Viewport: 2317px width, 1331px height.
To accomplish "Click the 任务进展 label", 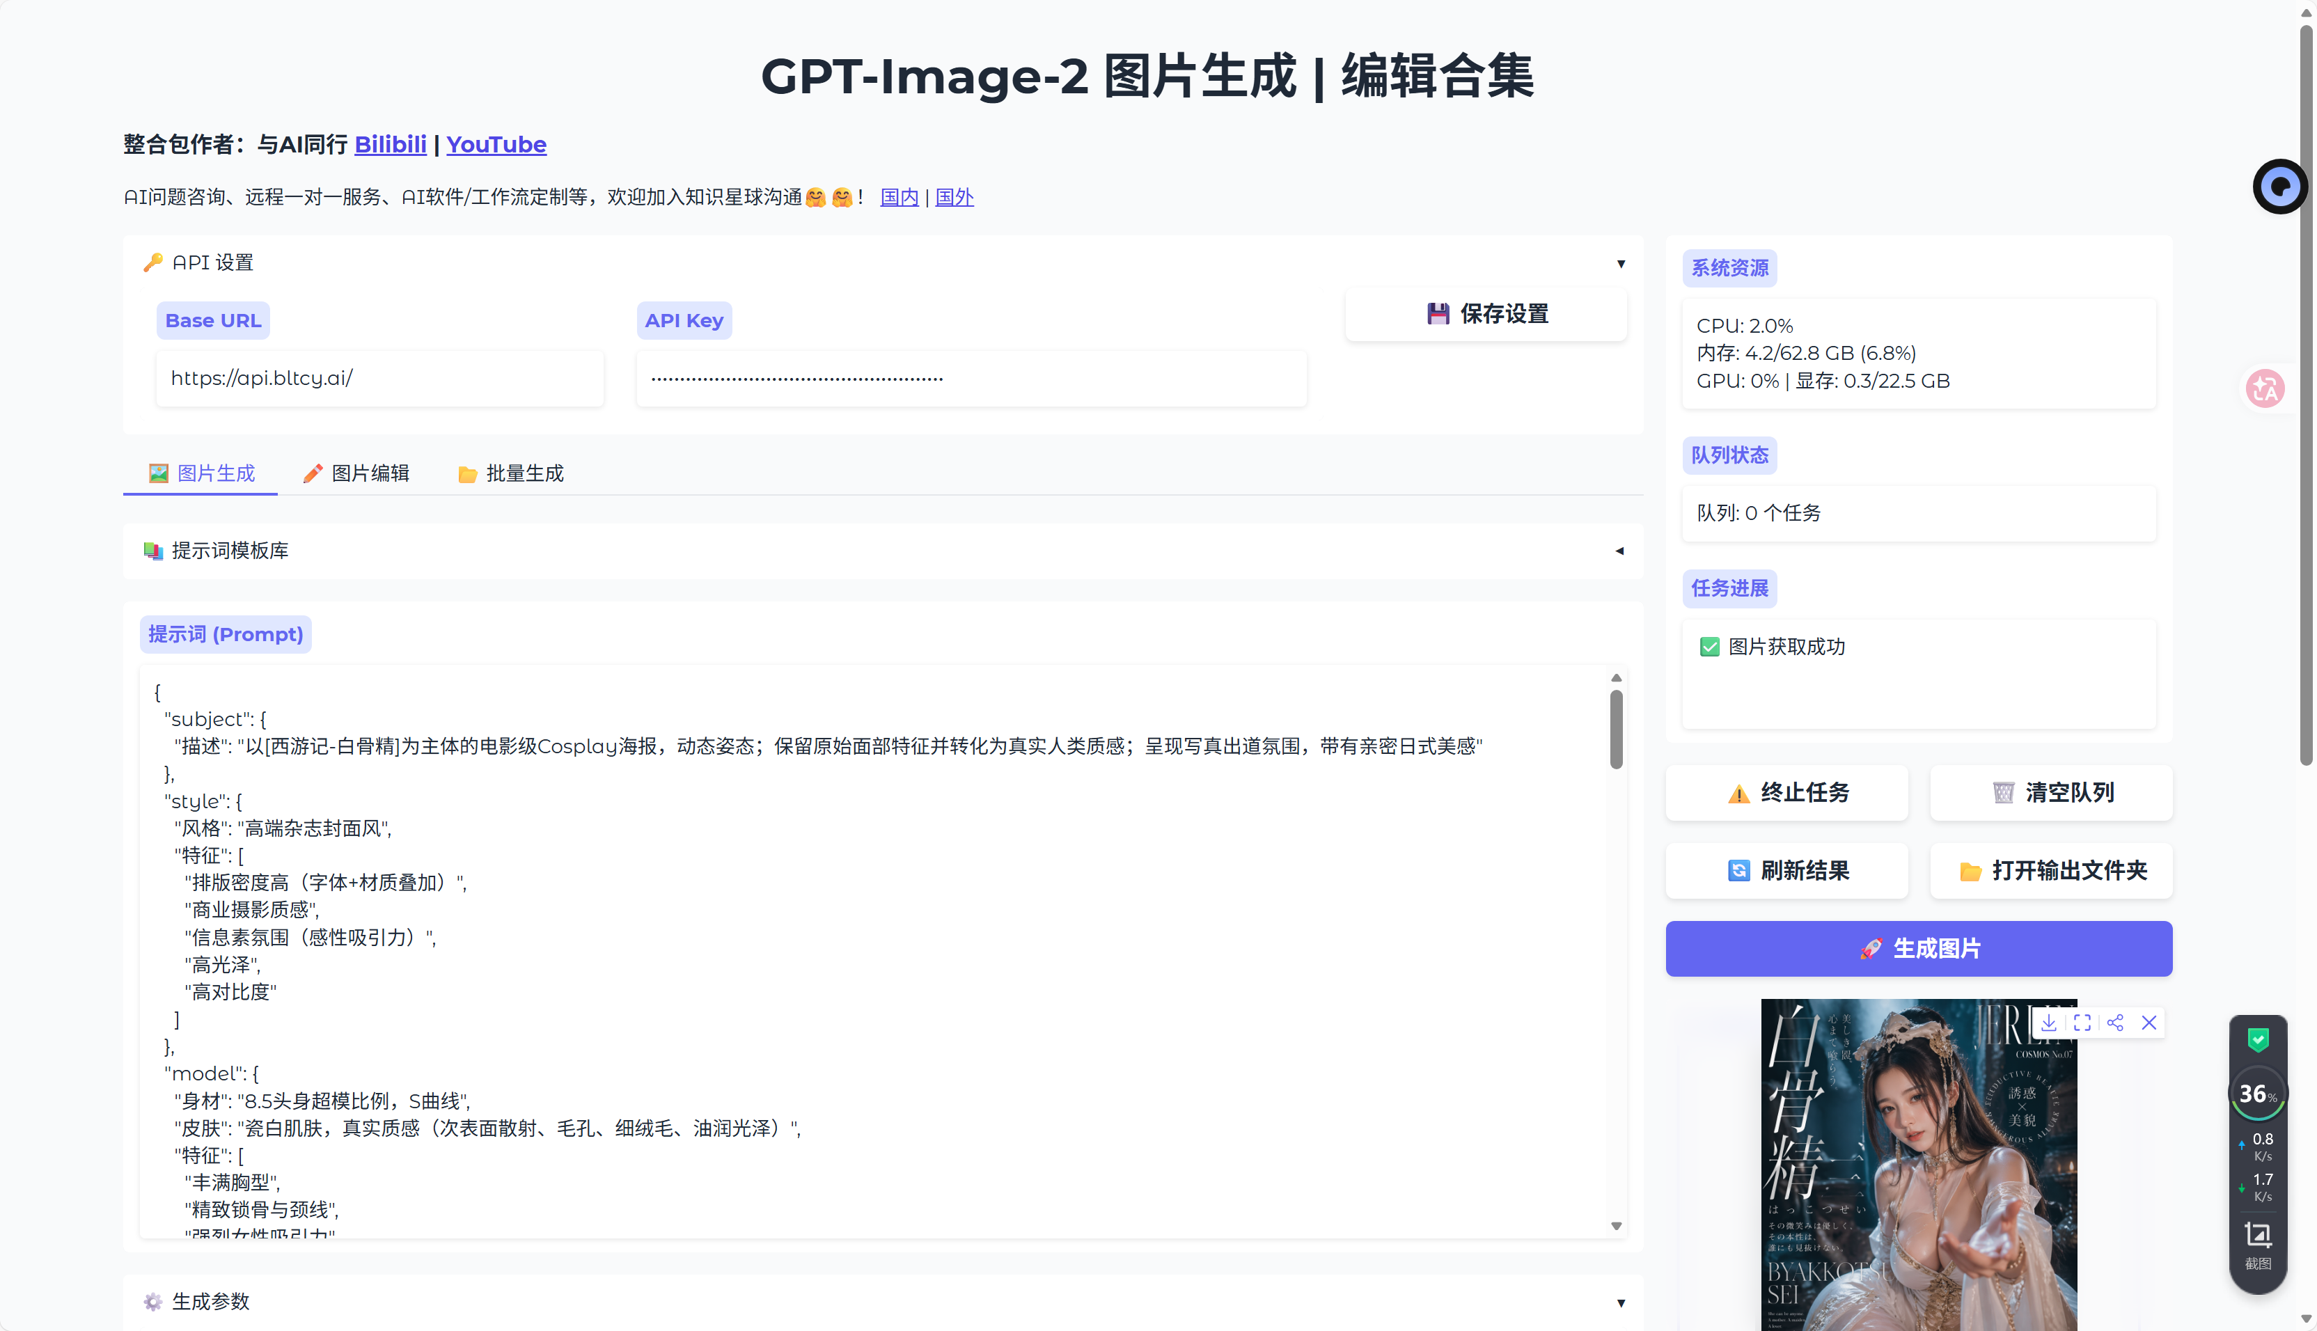I will [x=1729, y=588].
